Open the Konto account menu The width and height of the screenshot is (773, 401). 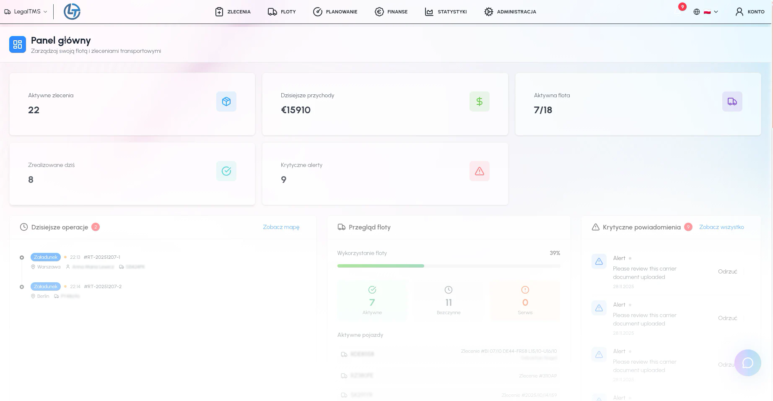[x=750, y=12]
